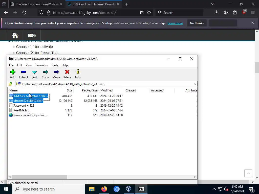Screen dimensions: 259x194
Task: Open Firefox Downloads panel
Action: click(217, 13)
